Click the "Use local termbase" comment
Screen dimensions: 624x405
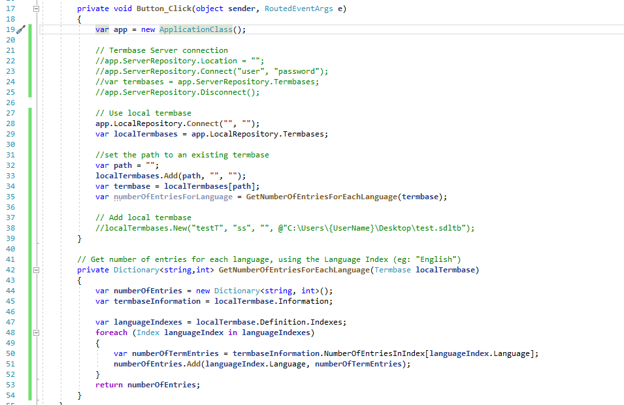(143, 114)
